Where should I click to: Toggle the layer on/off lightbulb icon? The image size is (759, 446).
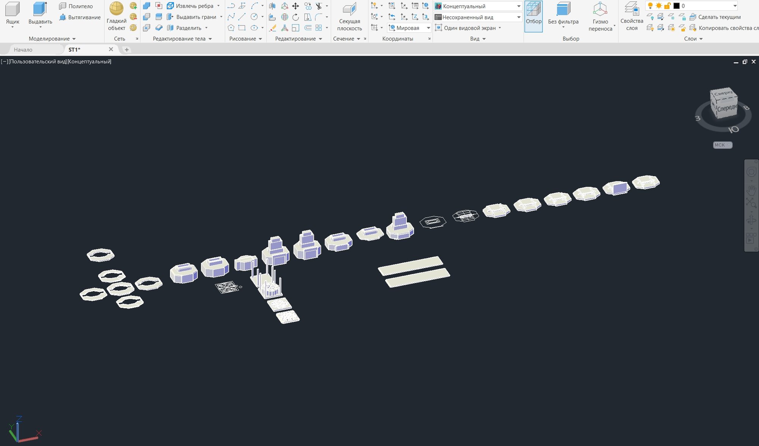pos(650,6)
